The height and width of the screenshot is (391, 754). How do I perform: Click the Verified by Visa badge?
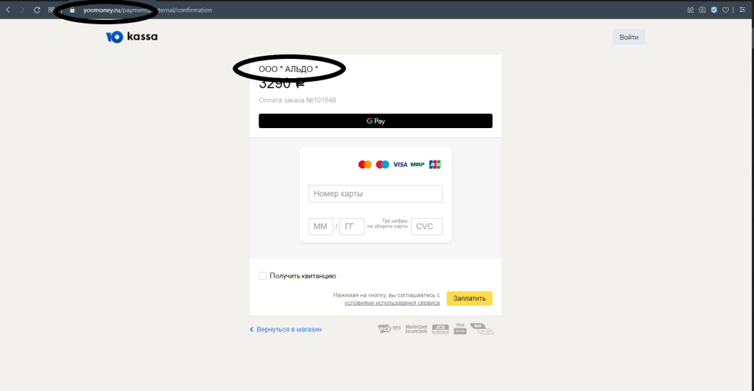(x=460, y=329)
